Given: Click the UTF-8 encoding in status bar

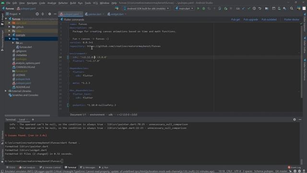Looking at the screenshot, I should [237, 171].
